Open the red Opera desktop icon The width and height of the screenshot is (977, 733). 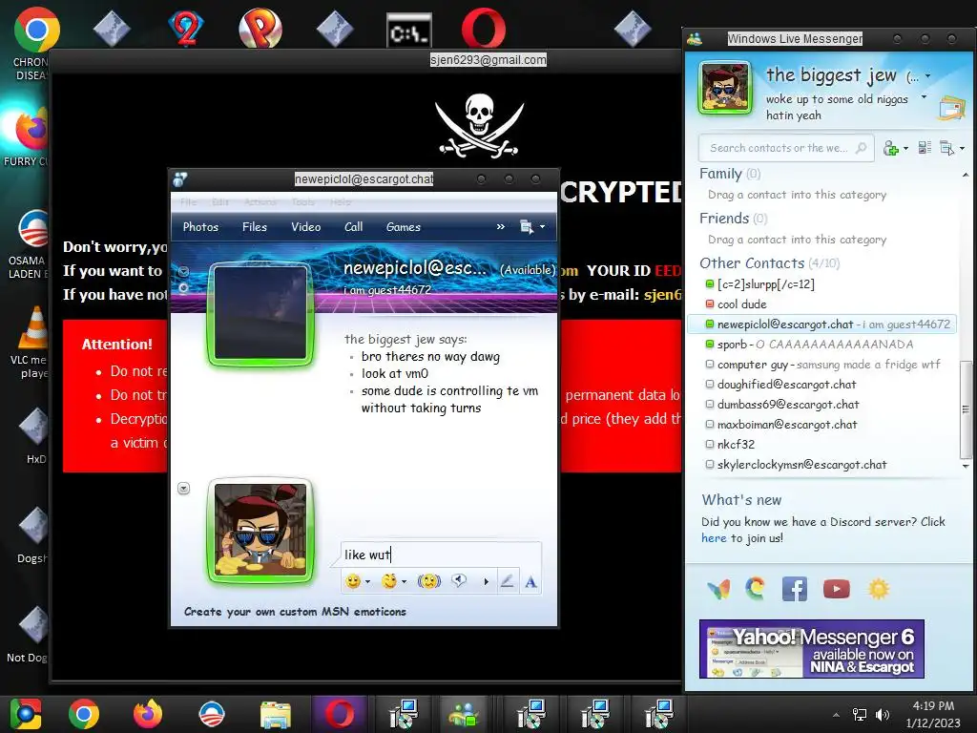click(x=483, y=29)
